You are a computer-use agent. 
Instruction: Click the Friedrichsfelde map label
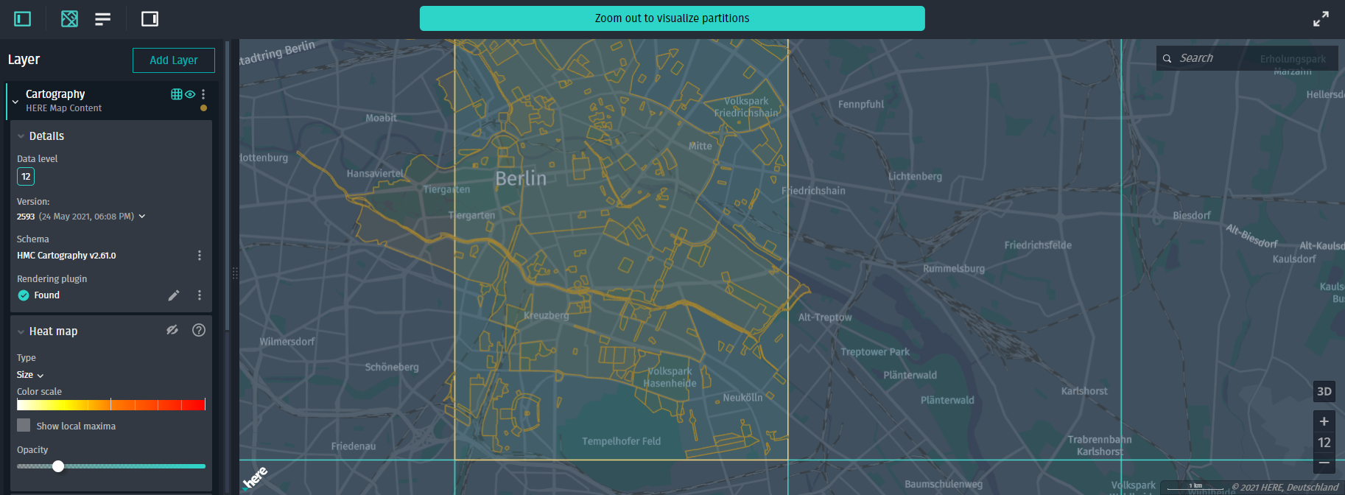1038,245
